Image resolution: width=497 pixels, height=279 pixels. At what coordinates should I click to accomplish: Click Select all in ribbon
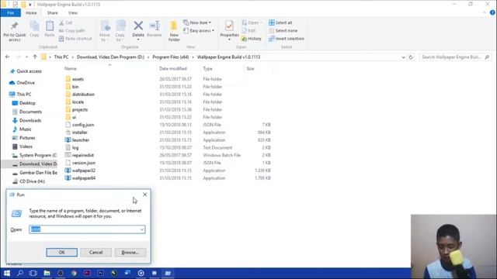point(280,22)
